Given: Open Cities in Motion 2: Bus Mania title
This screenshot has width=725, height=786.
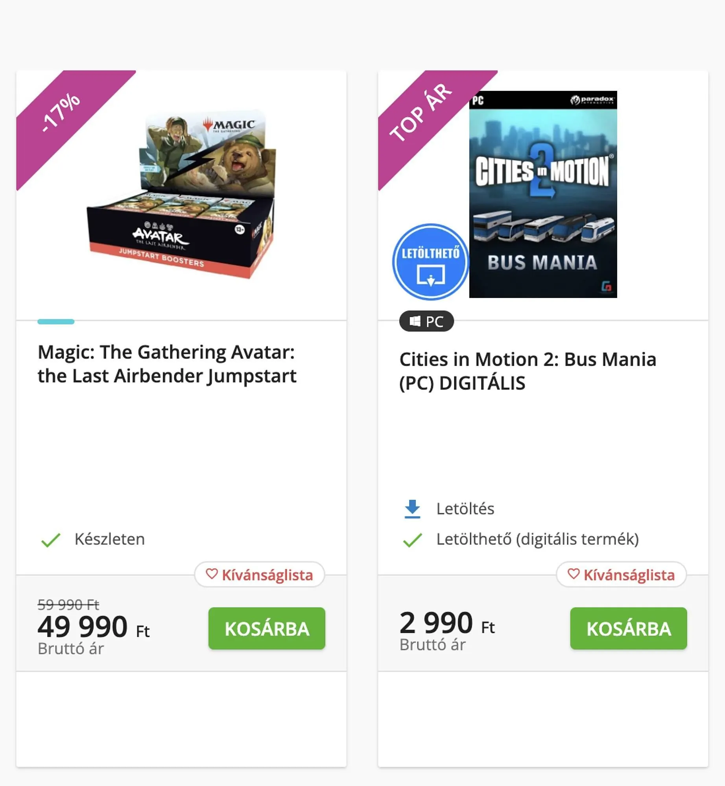Looking at the screenshot, I should point(528,371).
